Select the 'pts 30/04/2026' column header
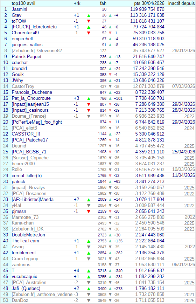Viewport: 196px width, 304px height. tap(149, 3)
